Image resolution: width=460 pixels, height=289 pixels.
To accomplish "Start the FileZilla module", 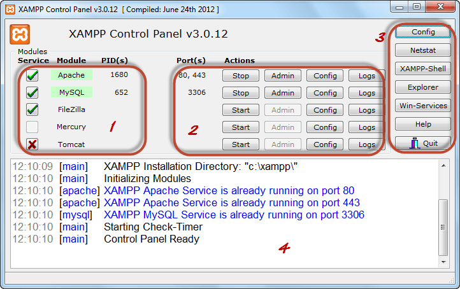I will point(241,110).
